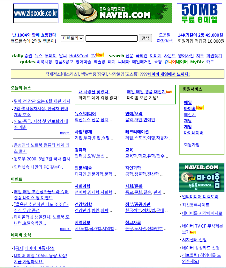Select the 뉴스 item in daily menu
Viewport: 226px width, 268px height.
click(x=38, y=56)
